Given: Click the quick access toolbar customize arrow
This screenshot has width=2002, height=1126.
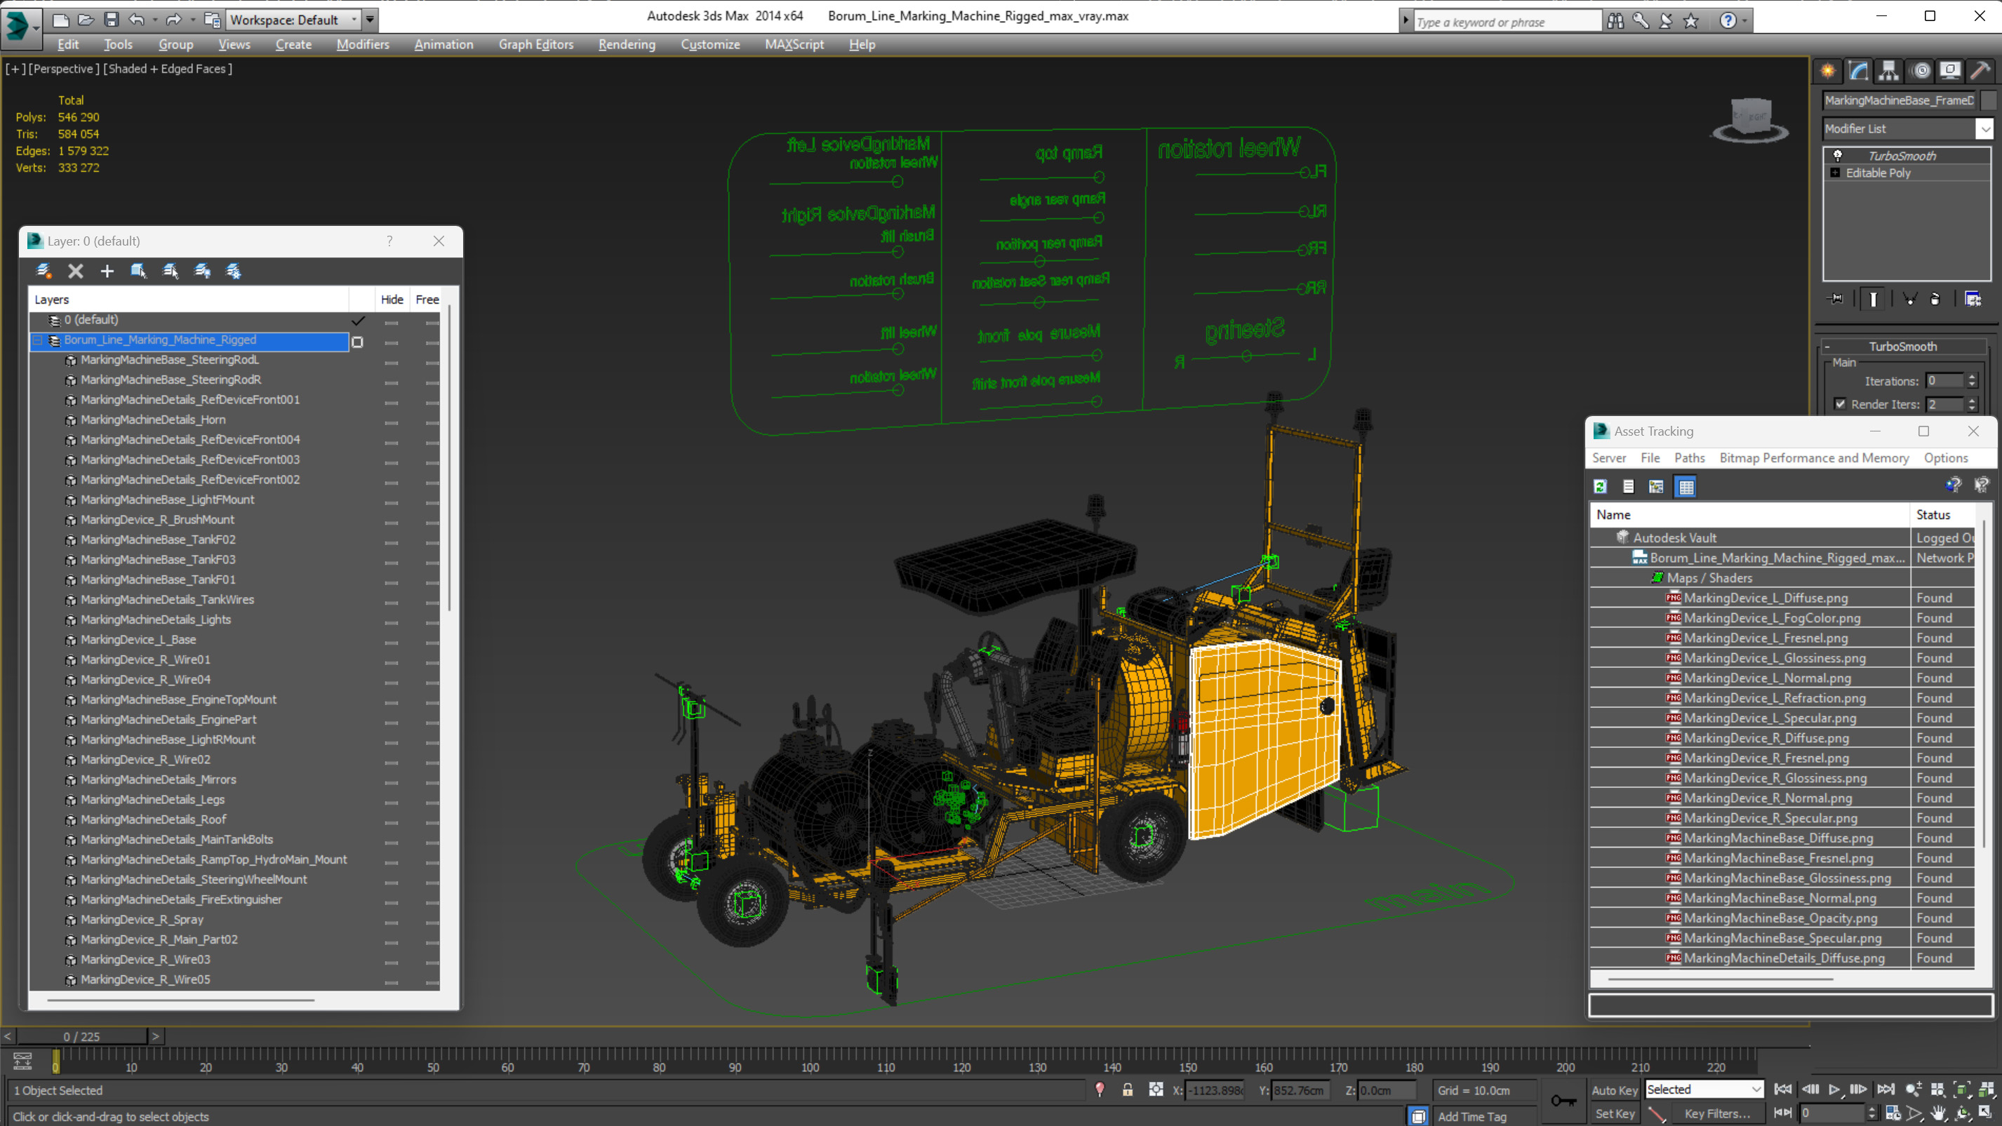Looking at the screenshot, I should 370,20.
